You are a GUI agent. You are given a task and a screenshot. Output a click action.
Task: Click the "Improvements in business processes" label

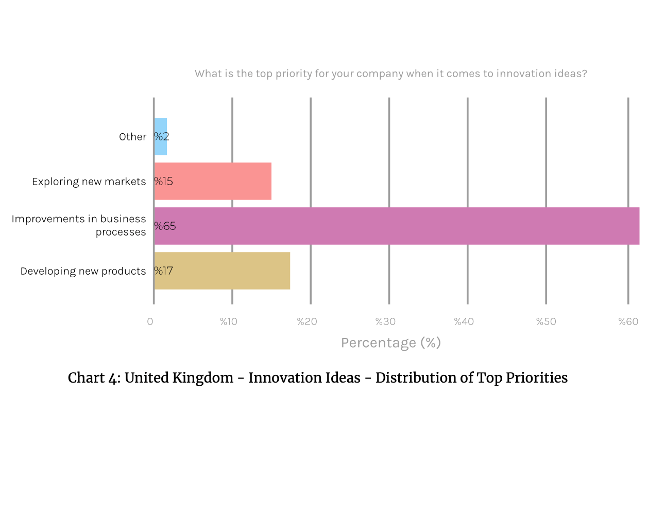(79, 225)
